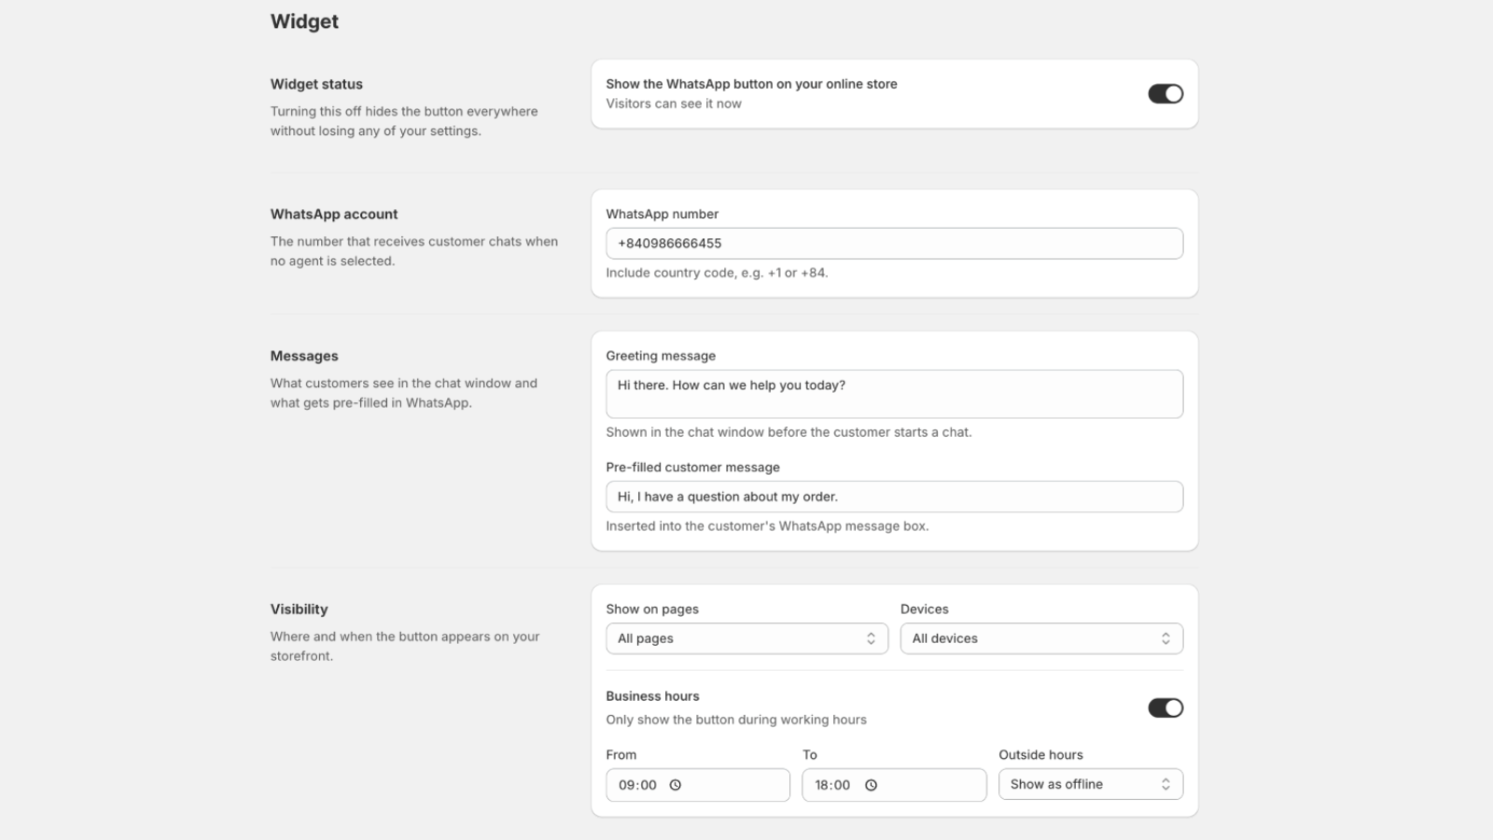Open the Show on pages dropdown

click(x=746, y=638)
